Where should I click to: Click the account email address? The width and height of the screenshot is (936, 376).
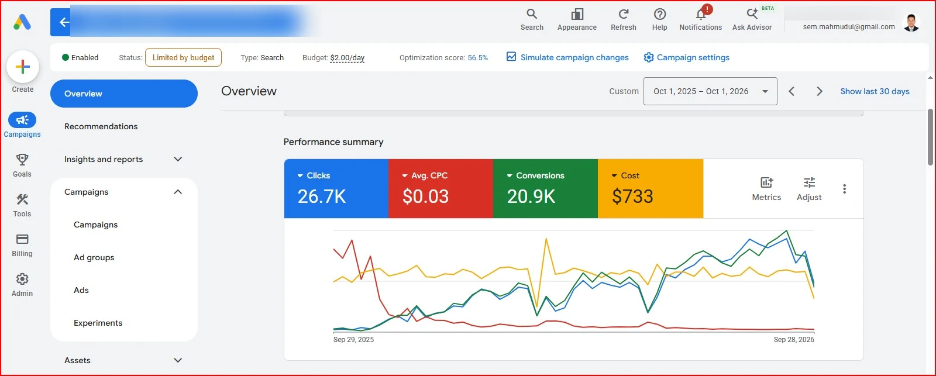(849, 27)
